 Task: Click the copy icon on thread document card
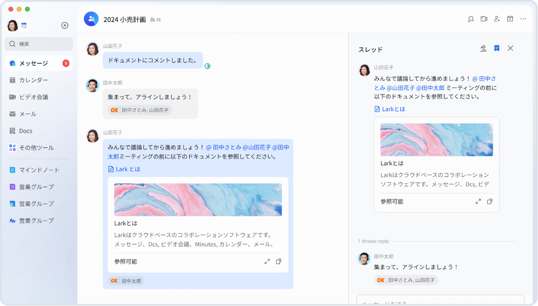(x=490, y=201)
